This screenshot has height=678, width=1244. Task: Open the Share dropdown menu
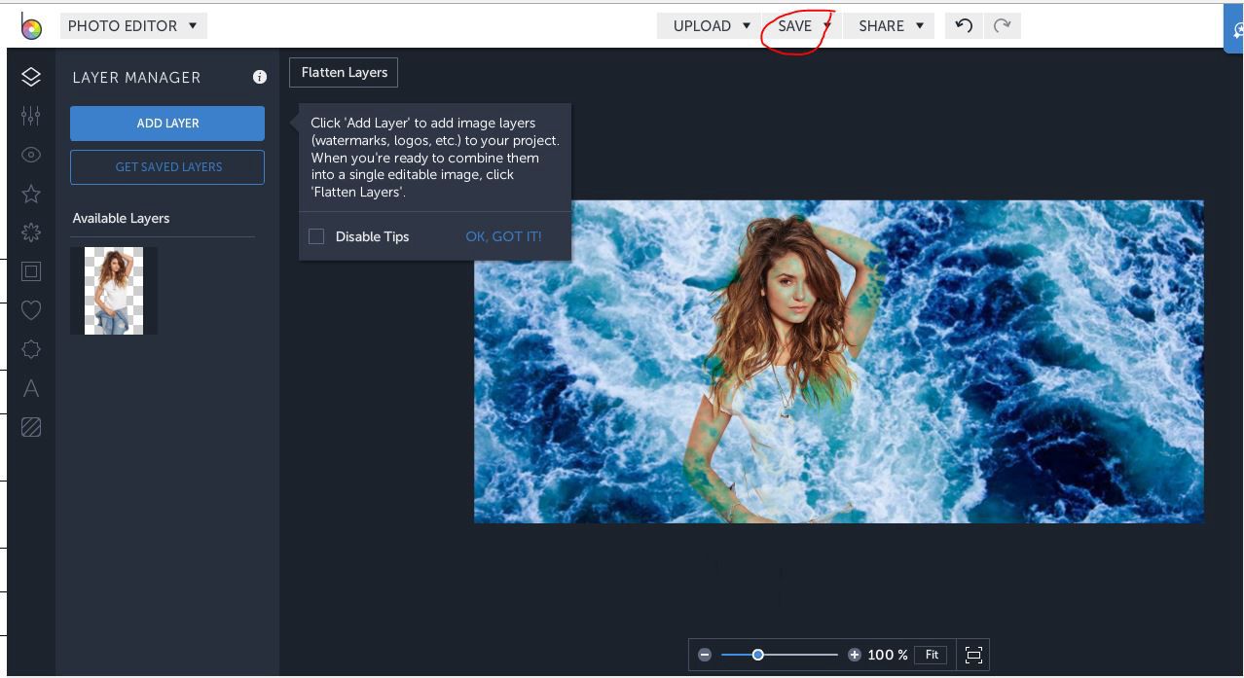click(x=890, y=25)
